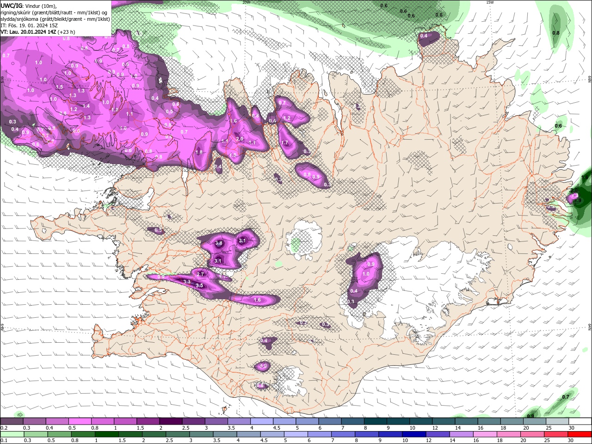
Task: Pick palest green swatch between 0.1 and 0.3, bottom legend
Action: coord(12,434)
